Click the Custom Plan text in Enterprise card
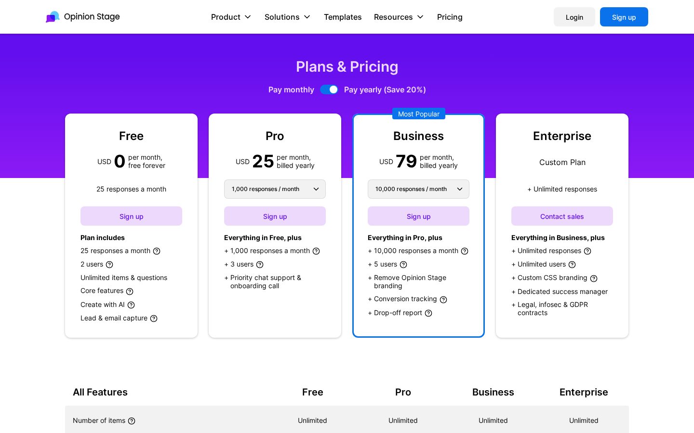 562,162
